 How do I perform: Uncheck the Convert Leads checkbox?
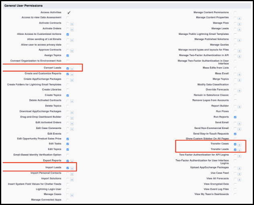point(68,68)
